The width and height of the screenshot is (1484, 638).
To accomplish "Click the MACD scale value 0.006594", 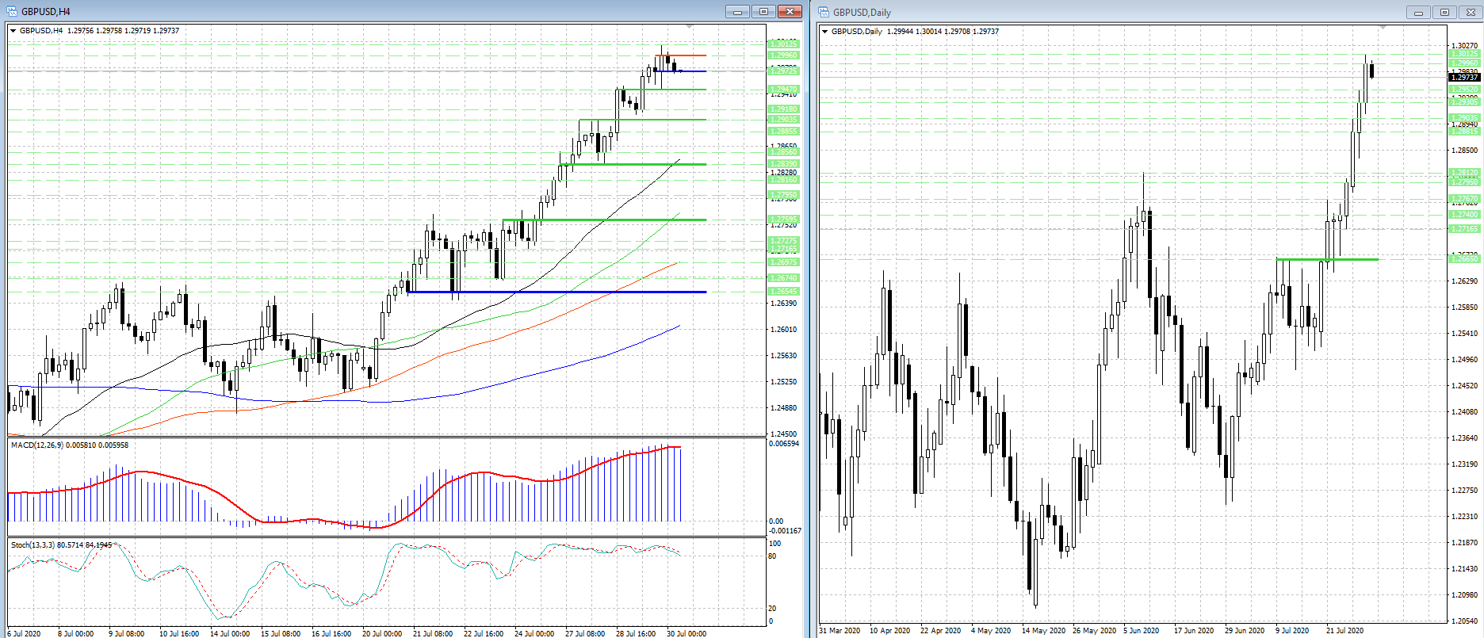I will (784, 444).
